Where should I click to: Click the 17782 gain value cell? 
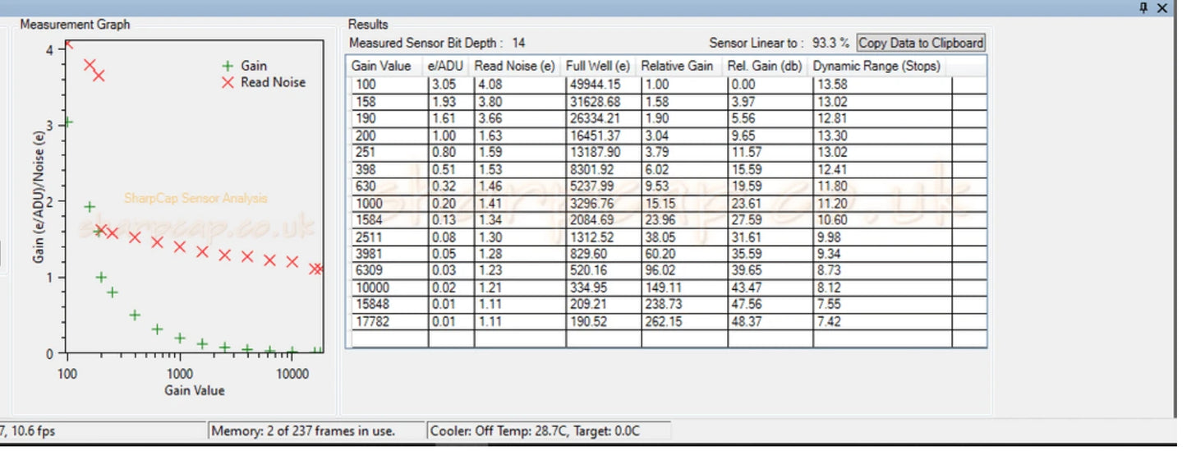(x=389, y=321)
